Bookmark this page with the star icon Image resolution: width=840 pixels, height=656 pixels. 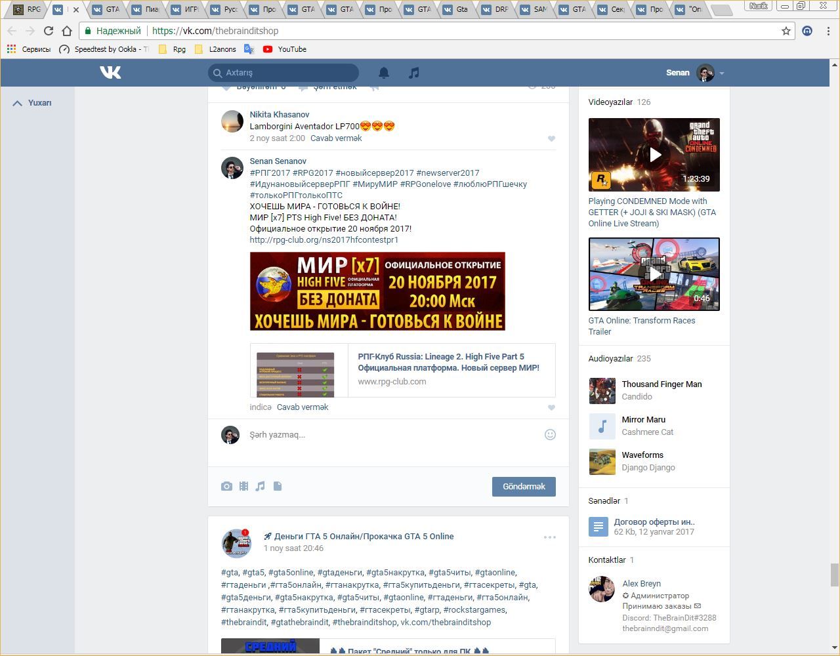click(x=786, y=31)
